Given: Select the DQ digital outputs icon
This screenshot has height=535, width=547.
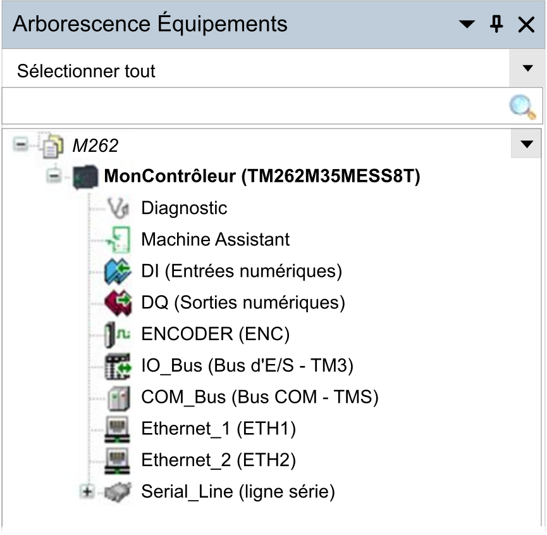Looking at the screenshot, I should [118, 303].
